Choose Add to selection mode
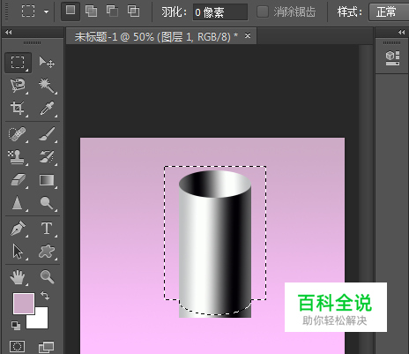 click(91, 11)
